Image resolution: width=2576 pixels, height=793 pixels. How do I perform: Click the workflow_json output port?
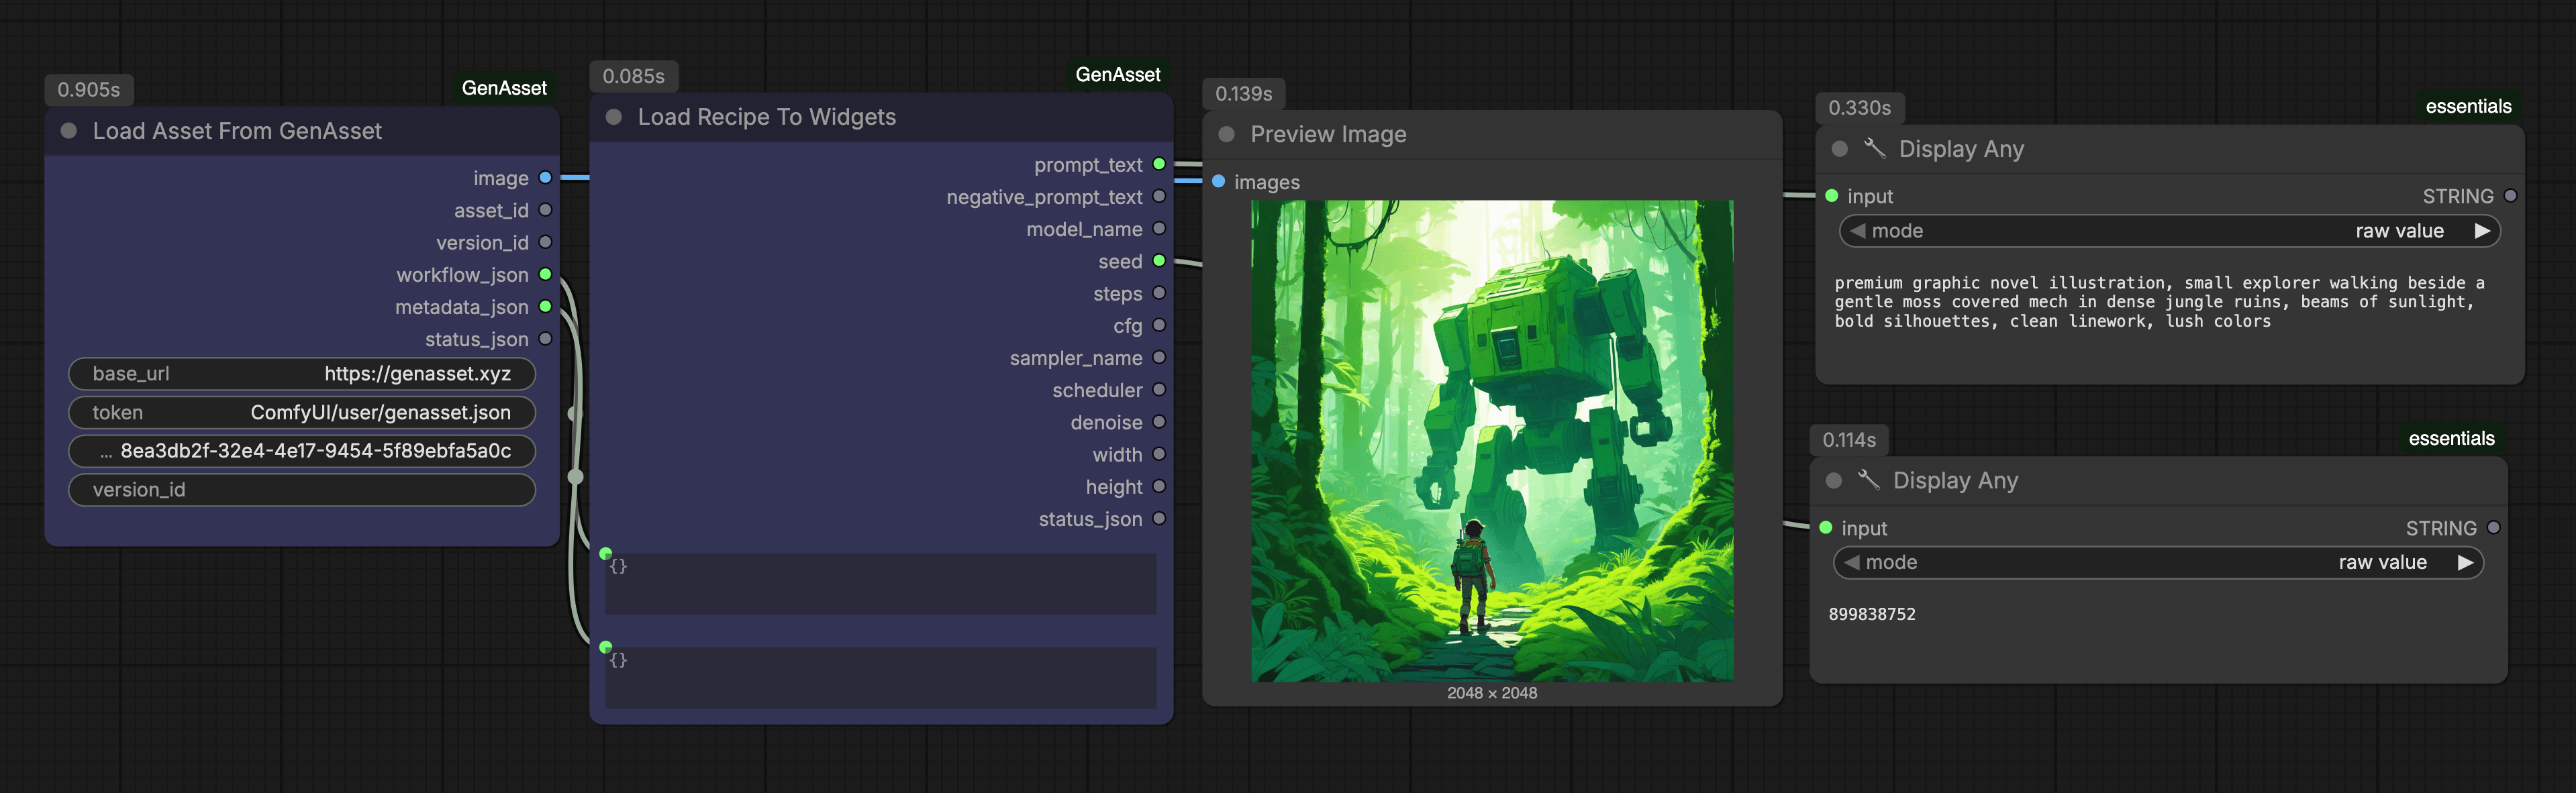coord(545,274)
